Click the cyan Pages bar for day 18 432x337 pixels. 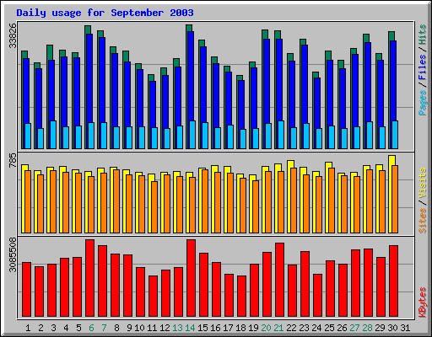[x=243, y=139]
